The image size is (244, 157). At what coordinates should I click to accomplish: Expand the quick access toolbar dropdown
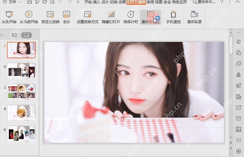tap(78, 2)
